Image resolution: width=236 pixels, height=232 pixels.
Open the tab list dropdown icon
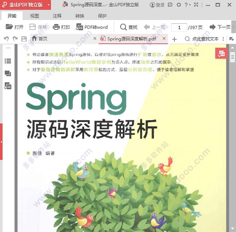[x=232, y=39]
